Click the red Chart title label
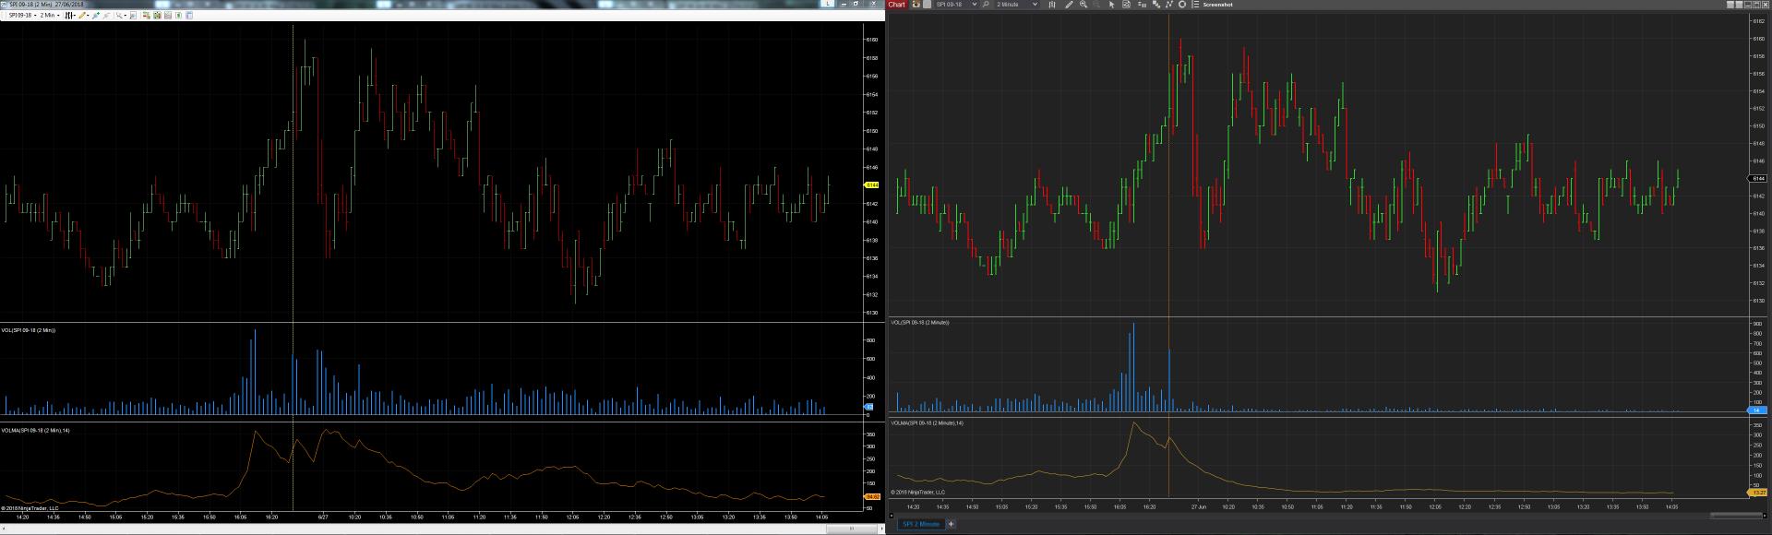The image size is (1772, 535). pos(896,5)
